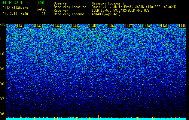The width and height of the screenshot is (189, 120).
Task: Click the 0.6 frequency axis label
Action: (x=3, y=114)
